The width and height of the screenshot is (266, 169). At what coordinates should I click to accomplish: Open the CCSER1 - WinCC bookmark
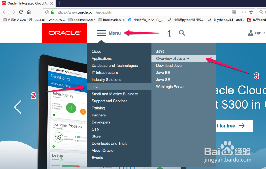coord(47,20)
